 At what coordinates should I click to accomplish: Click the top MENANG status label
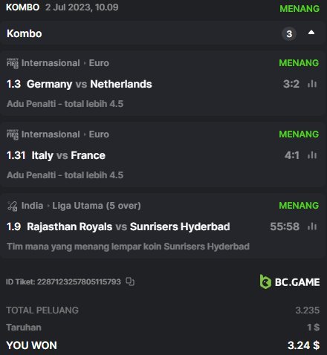coord(300,9)
